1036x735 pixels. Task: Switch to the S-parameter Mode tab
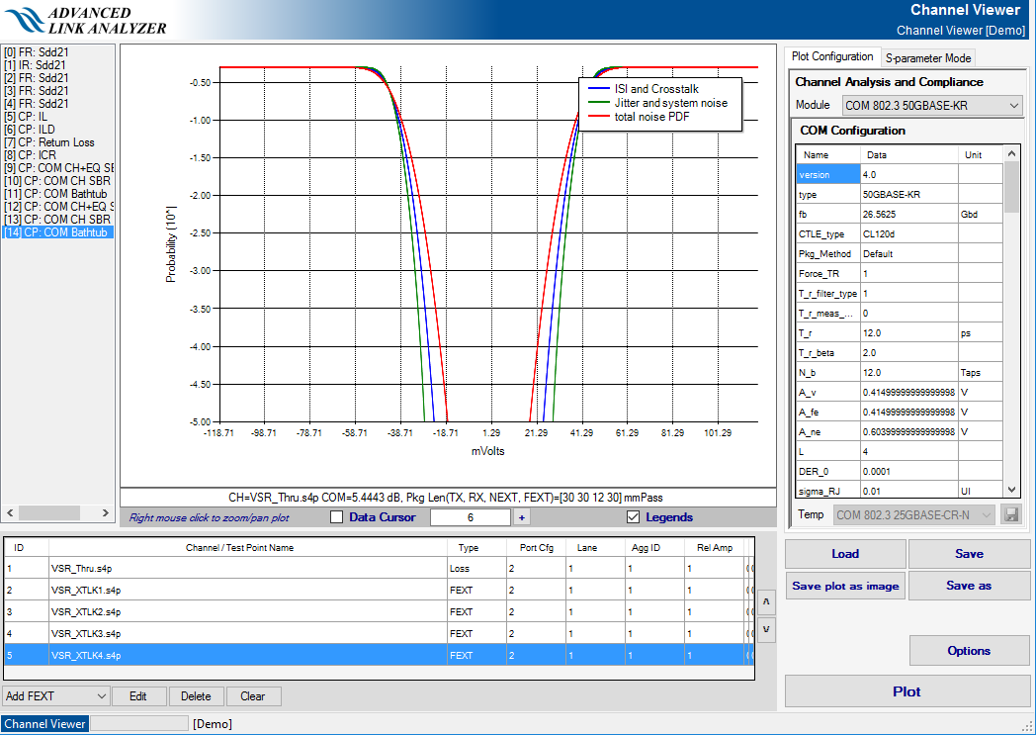click(x=928, y=58)
